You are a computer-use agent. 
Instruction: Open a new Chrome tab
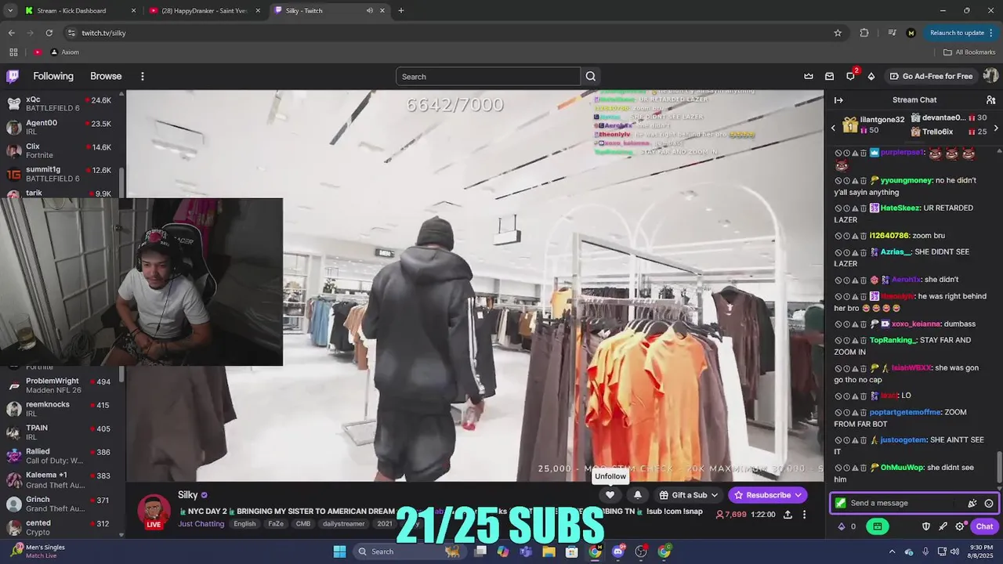[401, 11]
